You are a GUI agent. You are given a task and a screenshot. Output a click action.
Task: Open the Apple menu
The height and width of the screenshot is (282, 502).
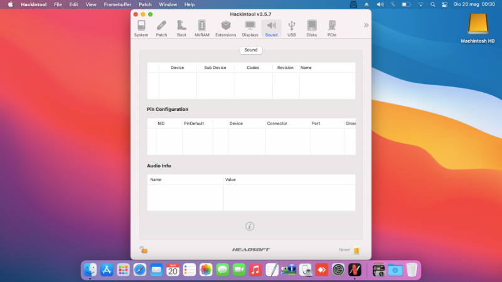click(10, 4)
